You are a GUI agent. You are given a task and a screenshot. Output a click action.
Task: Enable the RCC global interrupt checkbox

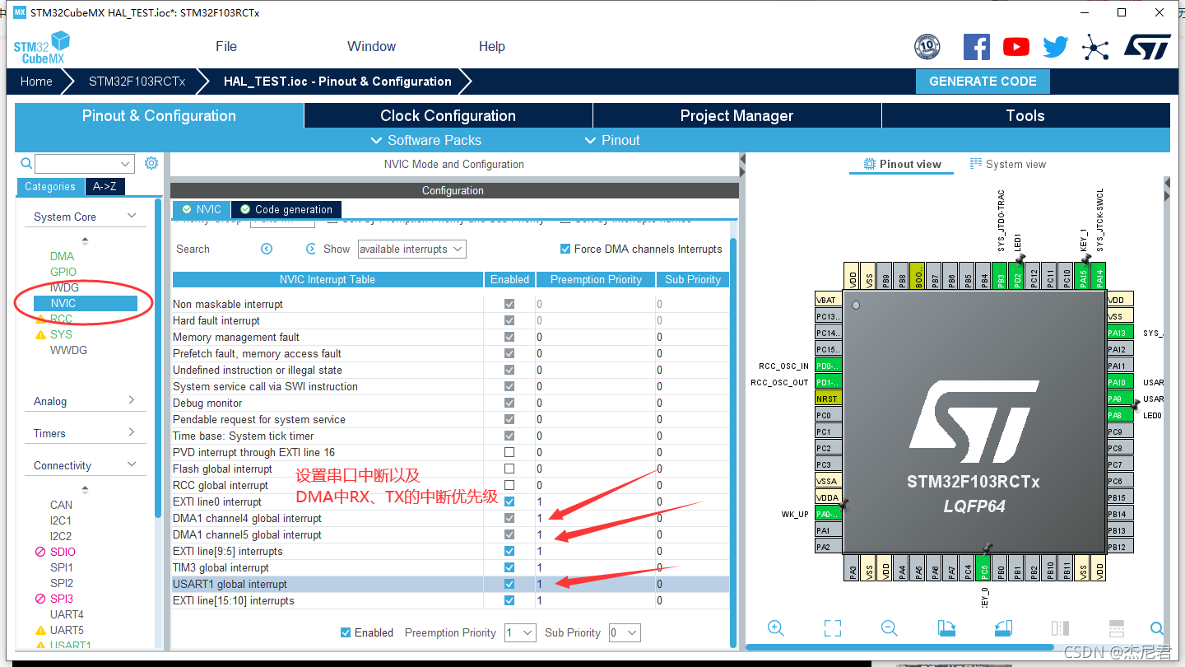(x=509, y=485)
